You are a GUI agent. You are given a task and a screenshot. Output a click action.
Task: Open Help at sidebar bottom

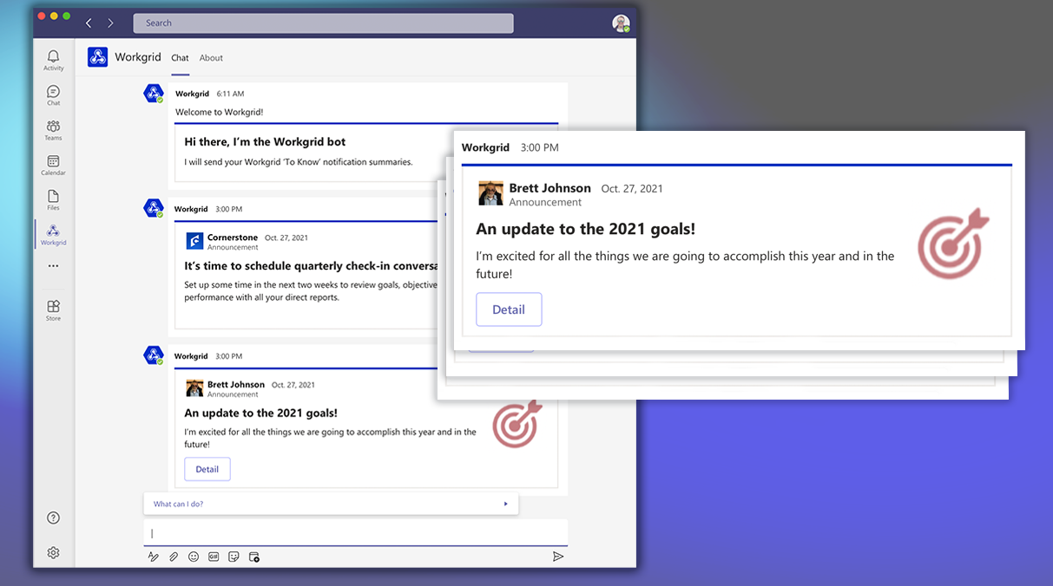(54, 518)
